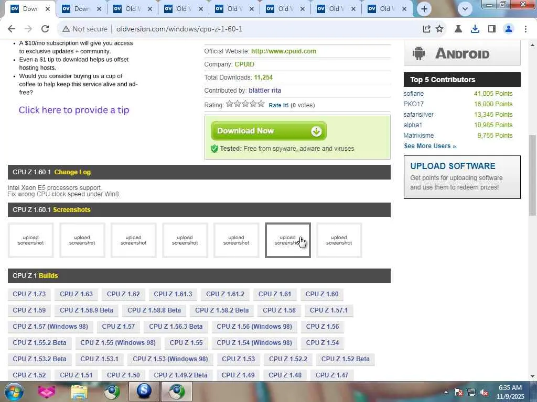537x402 pixels.
Task: Open the Windows Start orb
Action: point(14,392)
